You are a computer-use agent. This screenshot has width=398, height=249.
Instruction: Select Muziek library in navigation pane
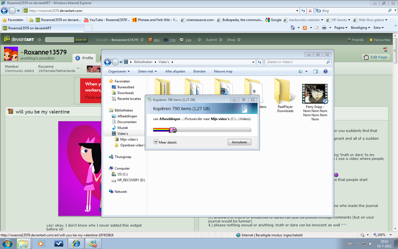(120, 128)
